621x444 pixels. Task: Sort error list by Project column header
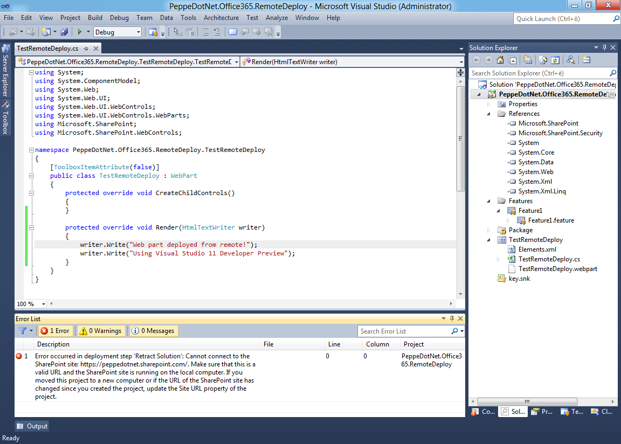432,344
